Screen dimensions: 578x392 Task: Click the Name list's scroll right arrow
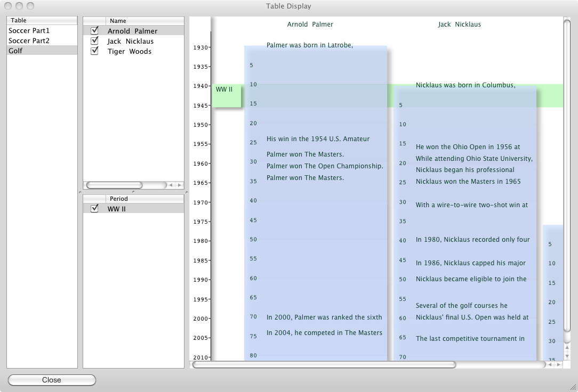point(179,185)
